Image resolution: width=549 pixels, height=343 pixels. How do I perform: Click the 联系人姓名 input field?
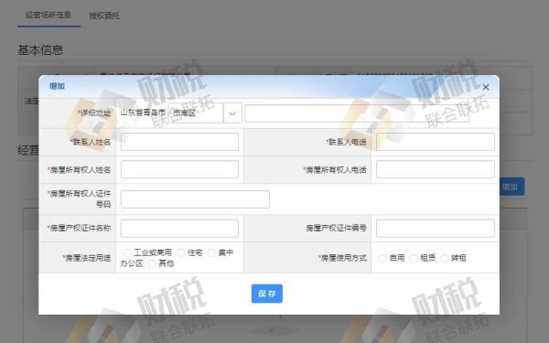pyautogui.click(x=179, y=142)
